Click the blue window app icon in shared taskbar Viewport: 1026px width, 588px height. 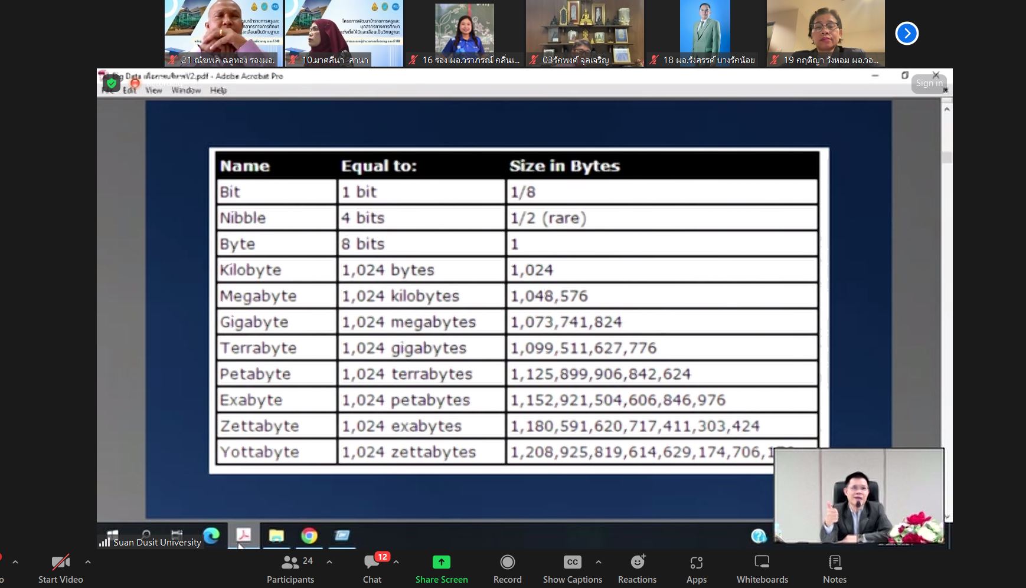pos(342,535)
